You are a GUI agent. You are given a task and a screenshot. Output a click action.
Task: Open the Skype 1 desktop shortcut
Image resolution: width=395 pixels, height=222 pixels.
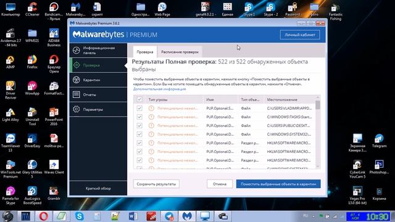tap(249, 9)
